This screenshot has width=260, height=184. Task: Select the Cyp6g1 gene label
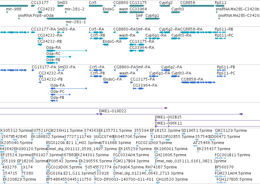click(x=152, y=15)
